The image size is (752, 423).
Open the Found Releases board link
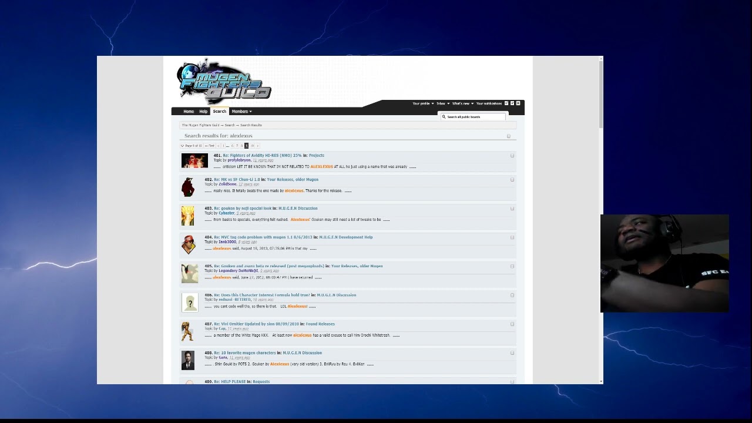click(x=320, y=324)
